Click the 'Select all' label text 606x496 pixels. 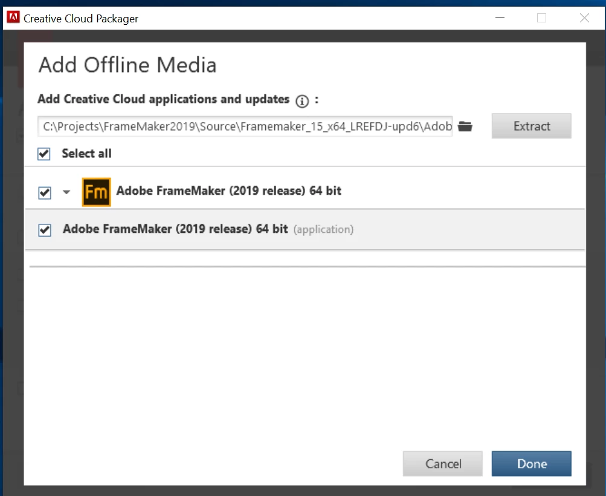[86, 154]
